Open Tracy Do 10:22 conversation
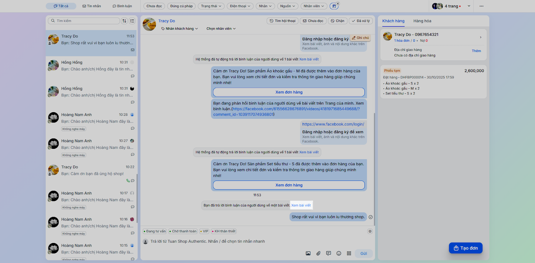Screen dimensions: 535x263 tap(91, 174)
